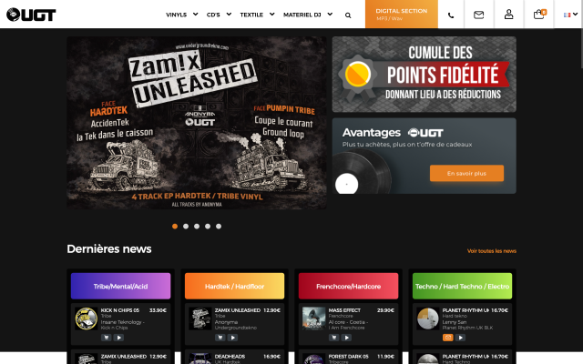The image size is (583, 364).
Task: Select the second carousel slide dot
Action: 186,227
